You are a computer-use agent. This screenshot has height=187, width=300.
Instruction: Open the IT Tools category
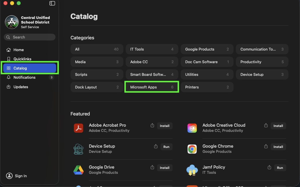152,49
